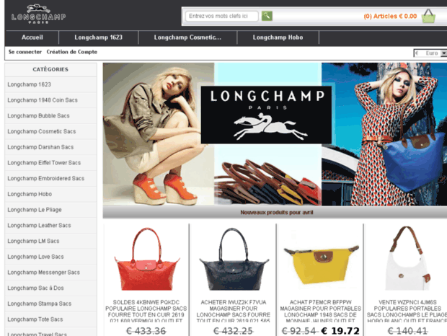Focus the keyword search input field
This screenshot has width=447, height=336.
point(222,16)
